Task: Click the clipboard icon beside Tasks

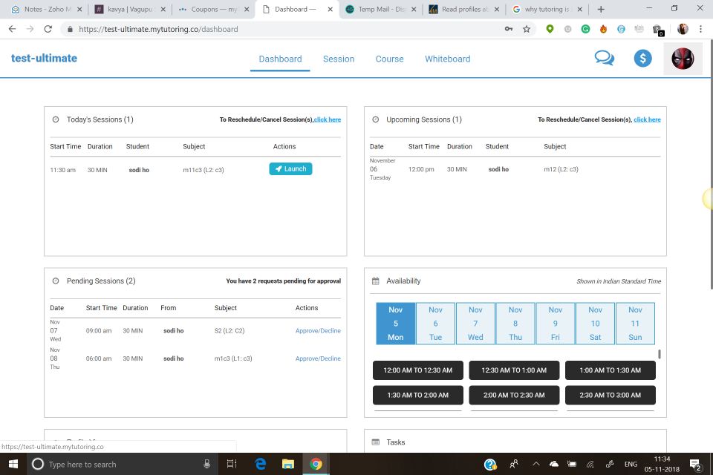Action: 375,442
